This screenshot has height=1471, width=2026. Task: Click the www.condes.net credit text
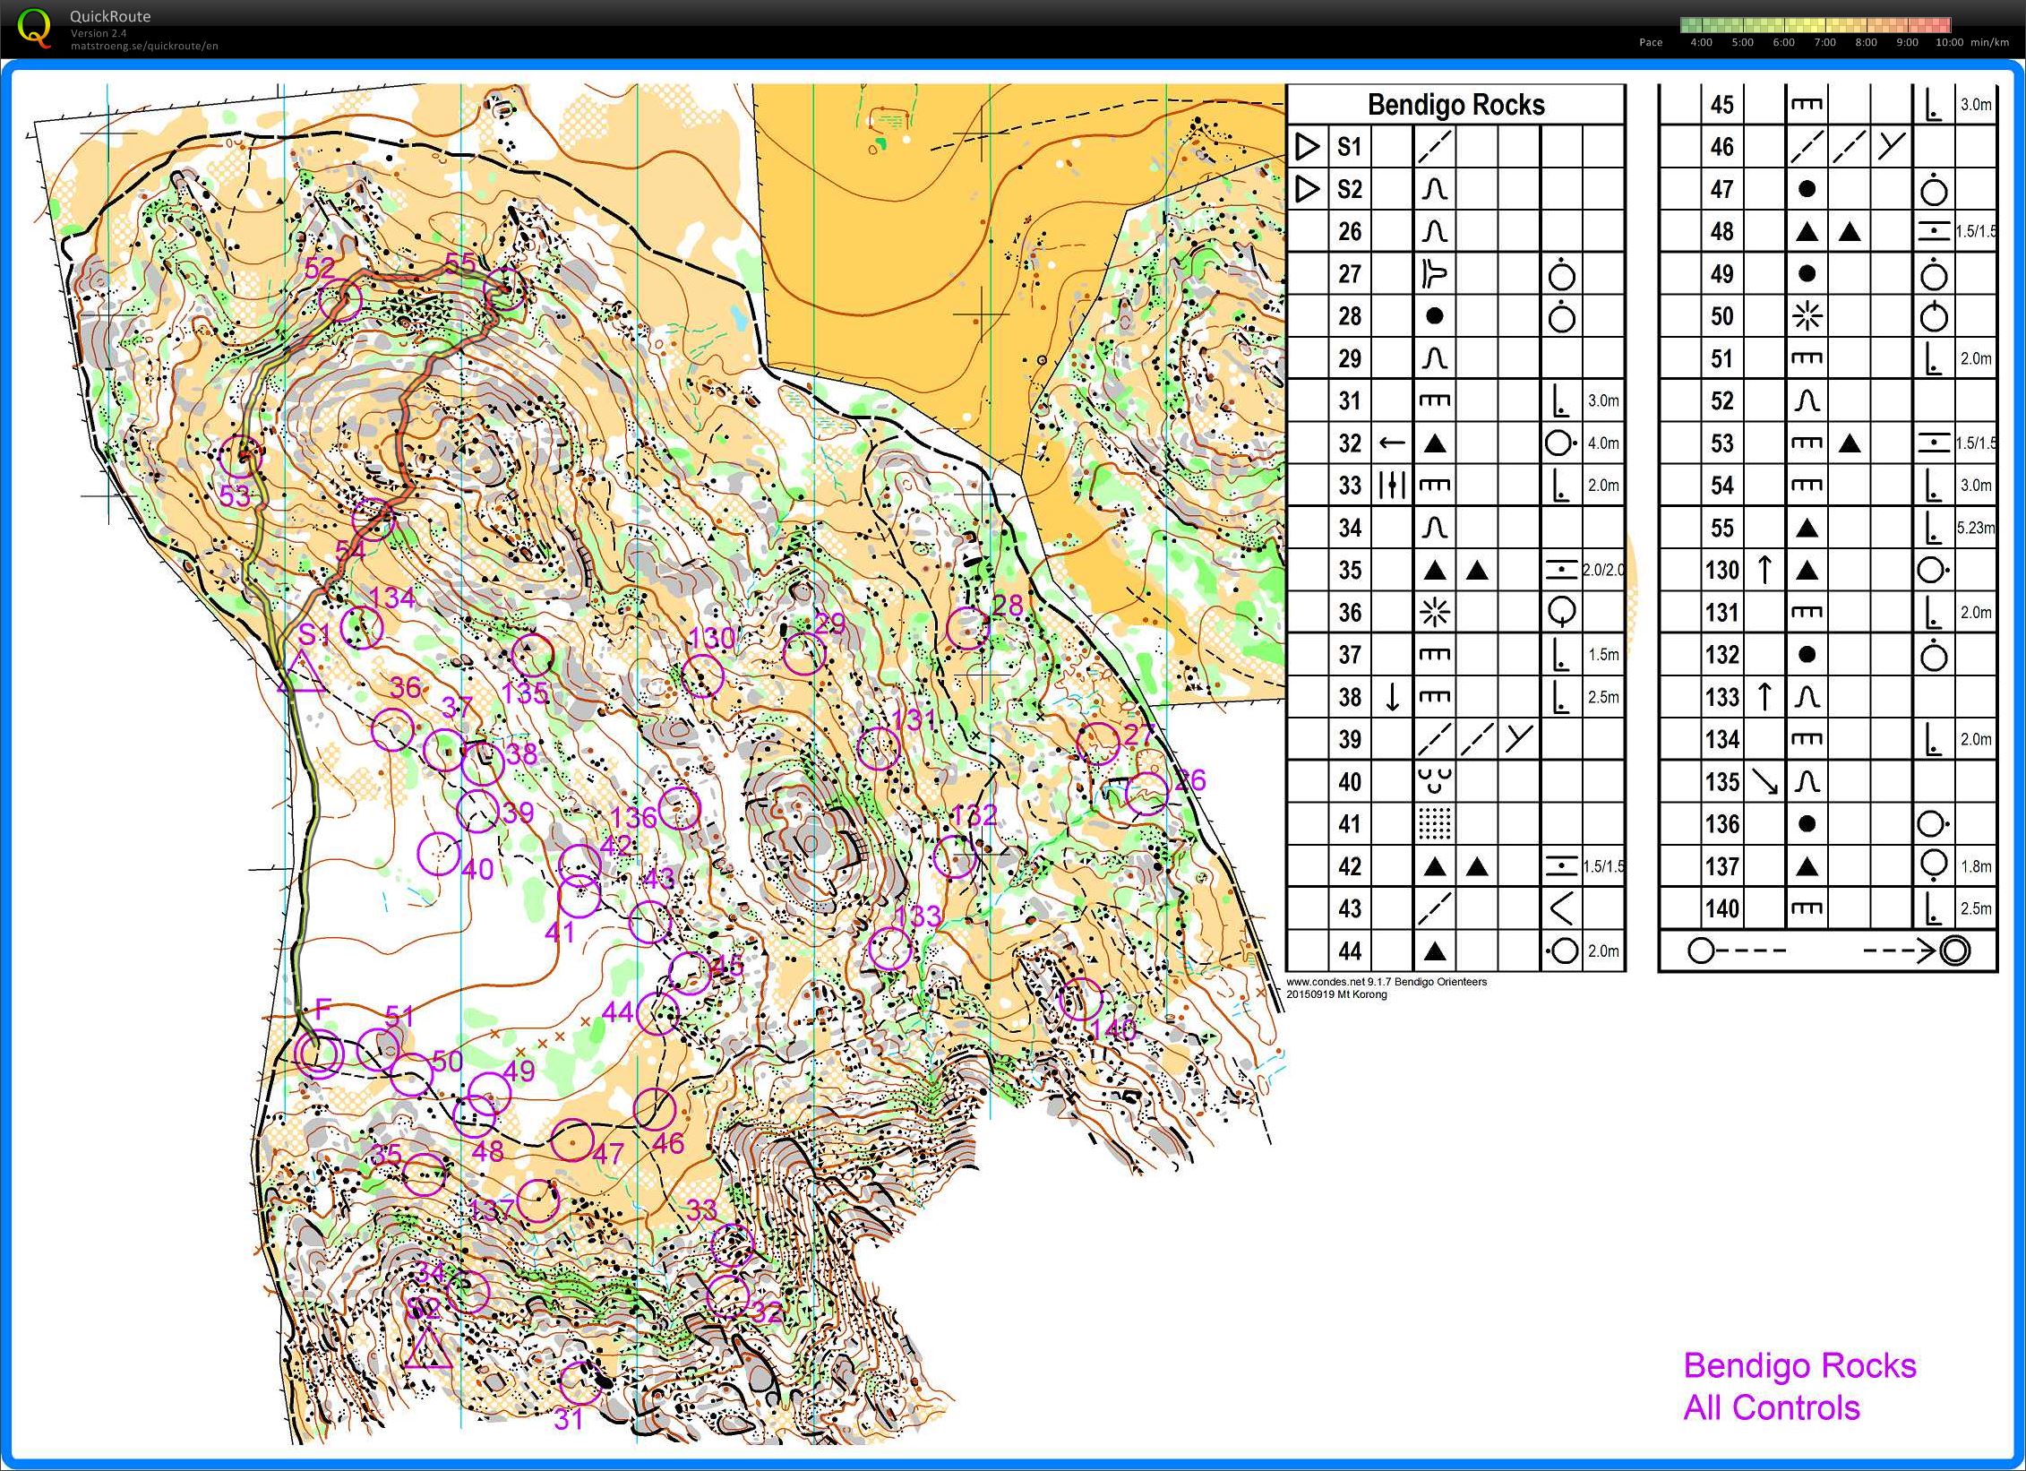coord(1386,982)
